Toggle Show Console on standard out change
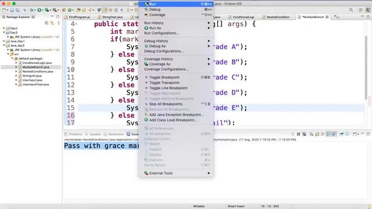Image resolution: width=372 pixels, height=209 pixels. (328, 134)
